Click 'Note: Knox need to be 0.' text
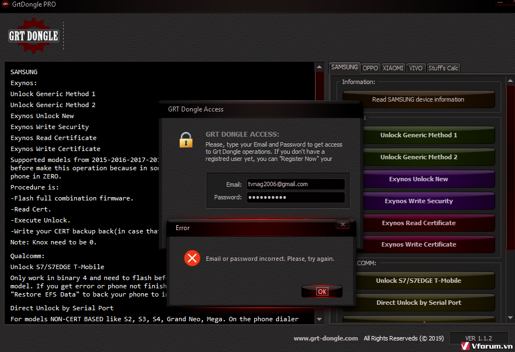Screen dimensions: 515x352 tap(53, 242)
